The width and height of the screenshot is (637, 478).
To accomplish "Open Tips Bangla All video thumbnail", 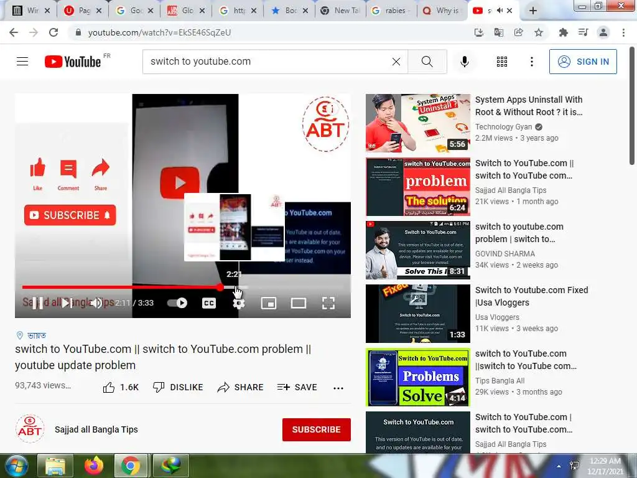I will (418, 377).
